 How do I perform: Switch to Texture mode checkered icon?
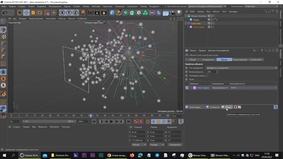click(4, 37)
